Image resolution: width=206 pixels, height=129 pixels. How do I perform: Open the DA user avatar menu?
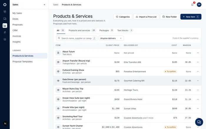pyautogui.click(x=199, y=5)
